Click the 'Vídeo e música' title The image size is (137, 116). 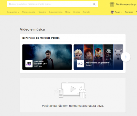[x=32, y=29]
